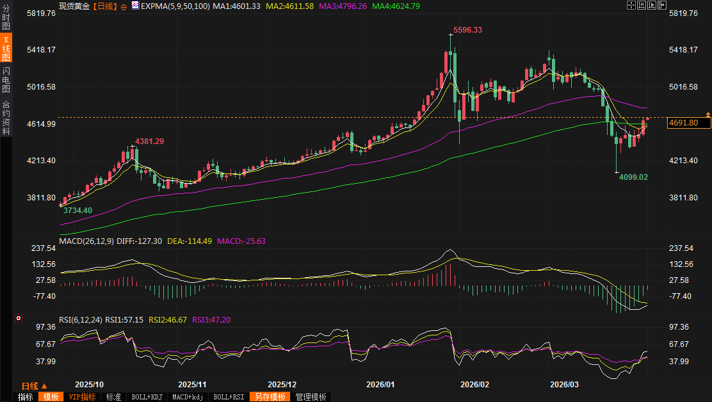Click the red sun marker icon beside RSI
This screenshot has height=402, width=712.
point(18,318)
